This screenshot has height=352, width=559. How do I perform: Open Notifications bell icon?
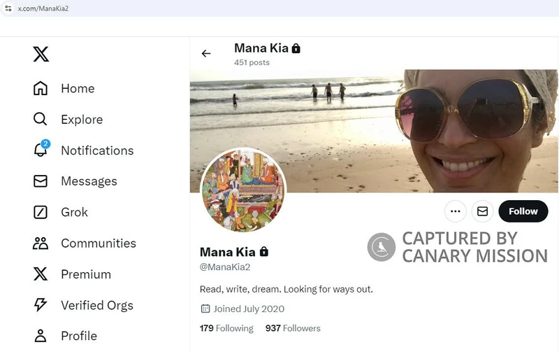tap(41, 150)
